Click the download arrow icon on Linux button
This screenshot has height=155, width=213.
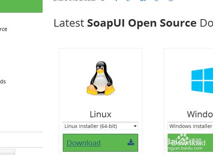(x=131, y=142)
